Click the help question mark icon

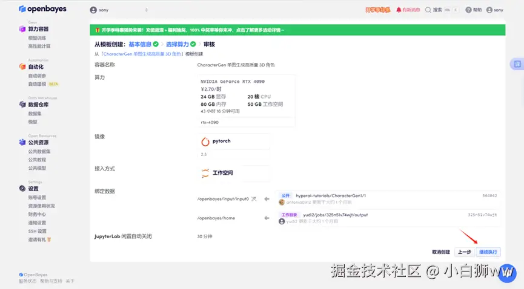click(x=468, y=10)
